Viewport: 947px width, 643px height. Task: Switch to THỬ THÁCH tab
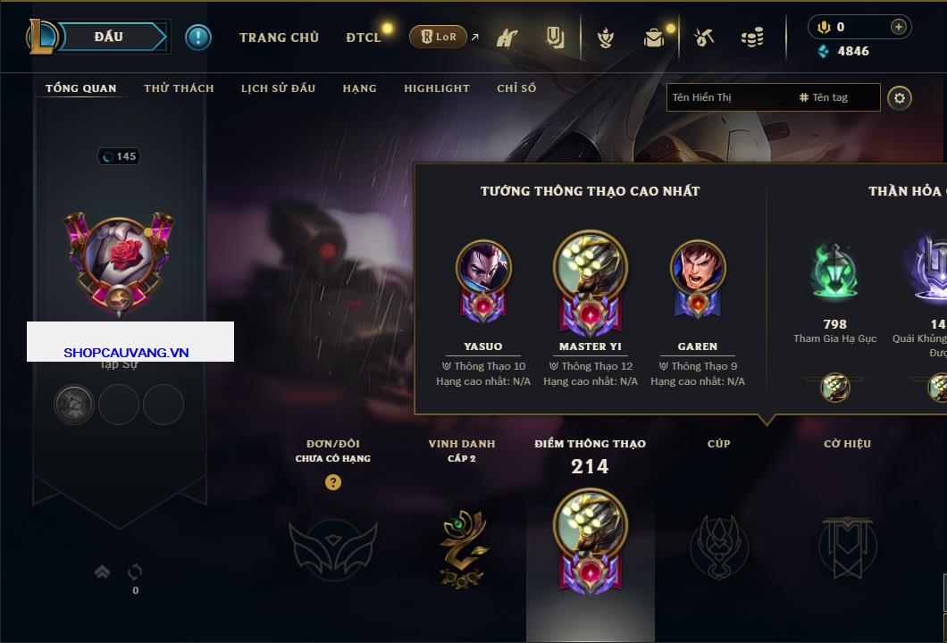(x=179, y=88)
